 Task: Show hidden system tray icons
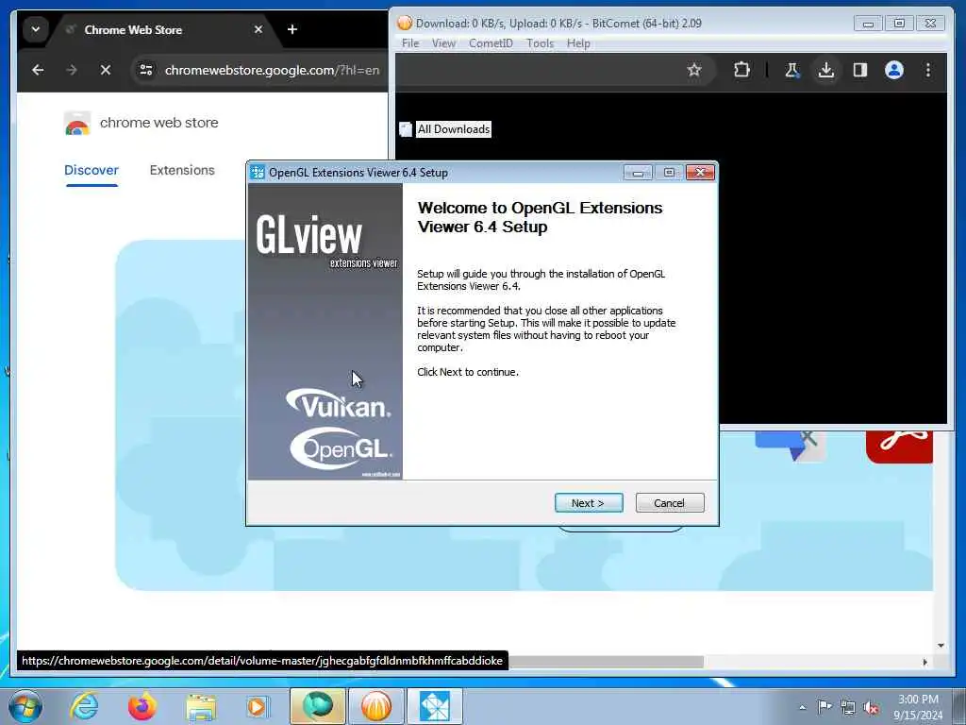pos(802,707)
